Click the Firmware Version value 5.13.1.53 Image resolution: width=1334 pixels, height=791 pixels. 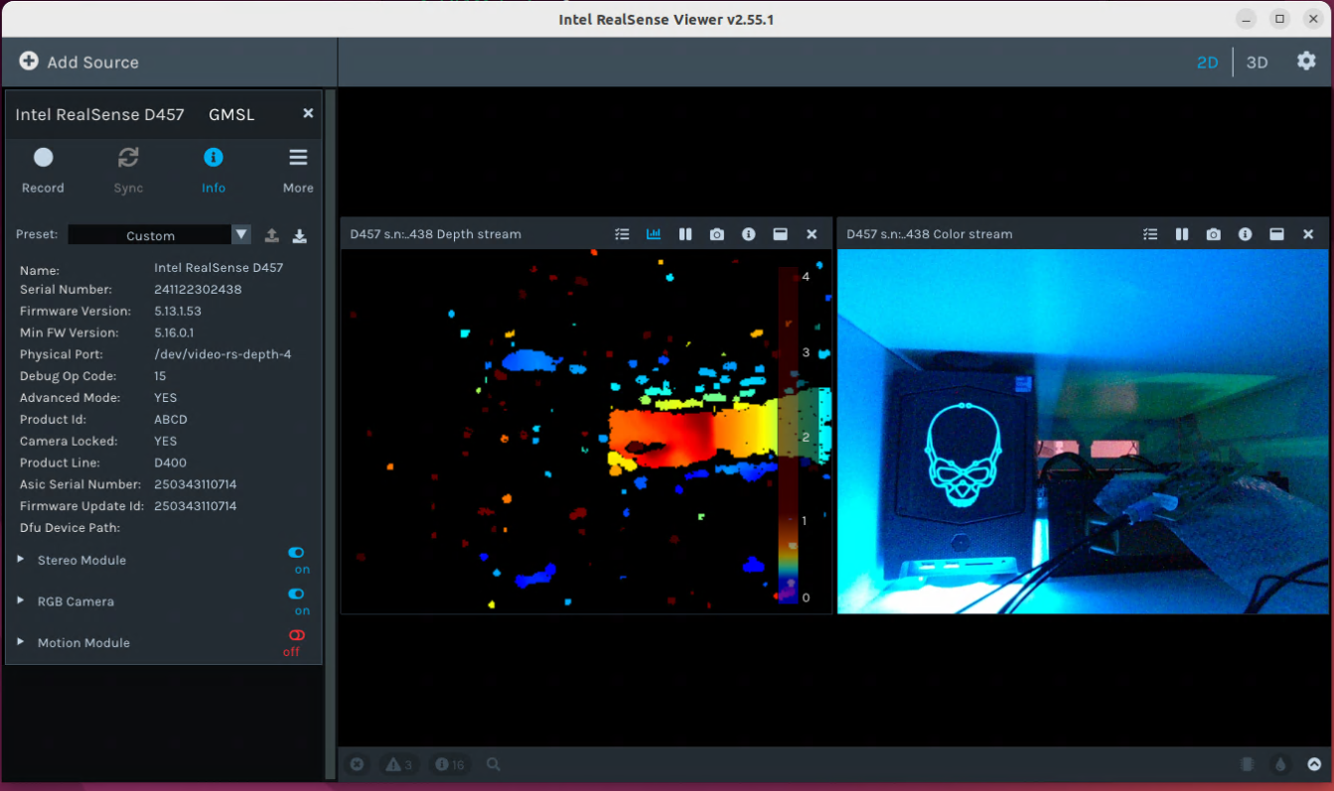[x=178, y=312]
